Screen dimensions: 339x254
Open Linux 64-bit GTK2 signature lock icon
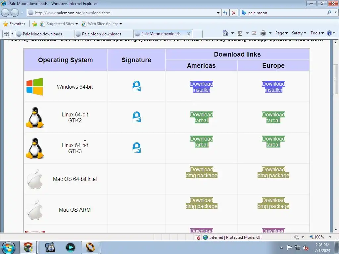[137, 117]
